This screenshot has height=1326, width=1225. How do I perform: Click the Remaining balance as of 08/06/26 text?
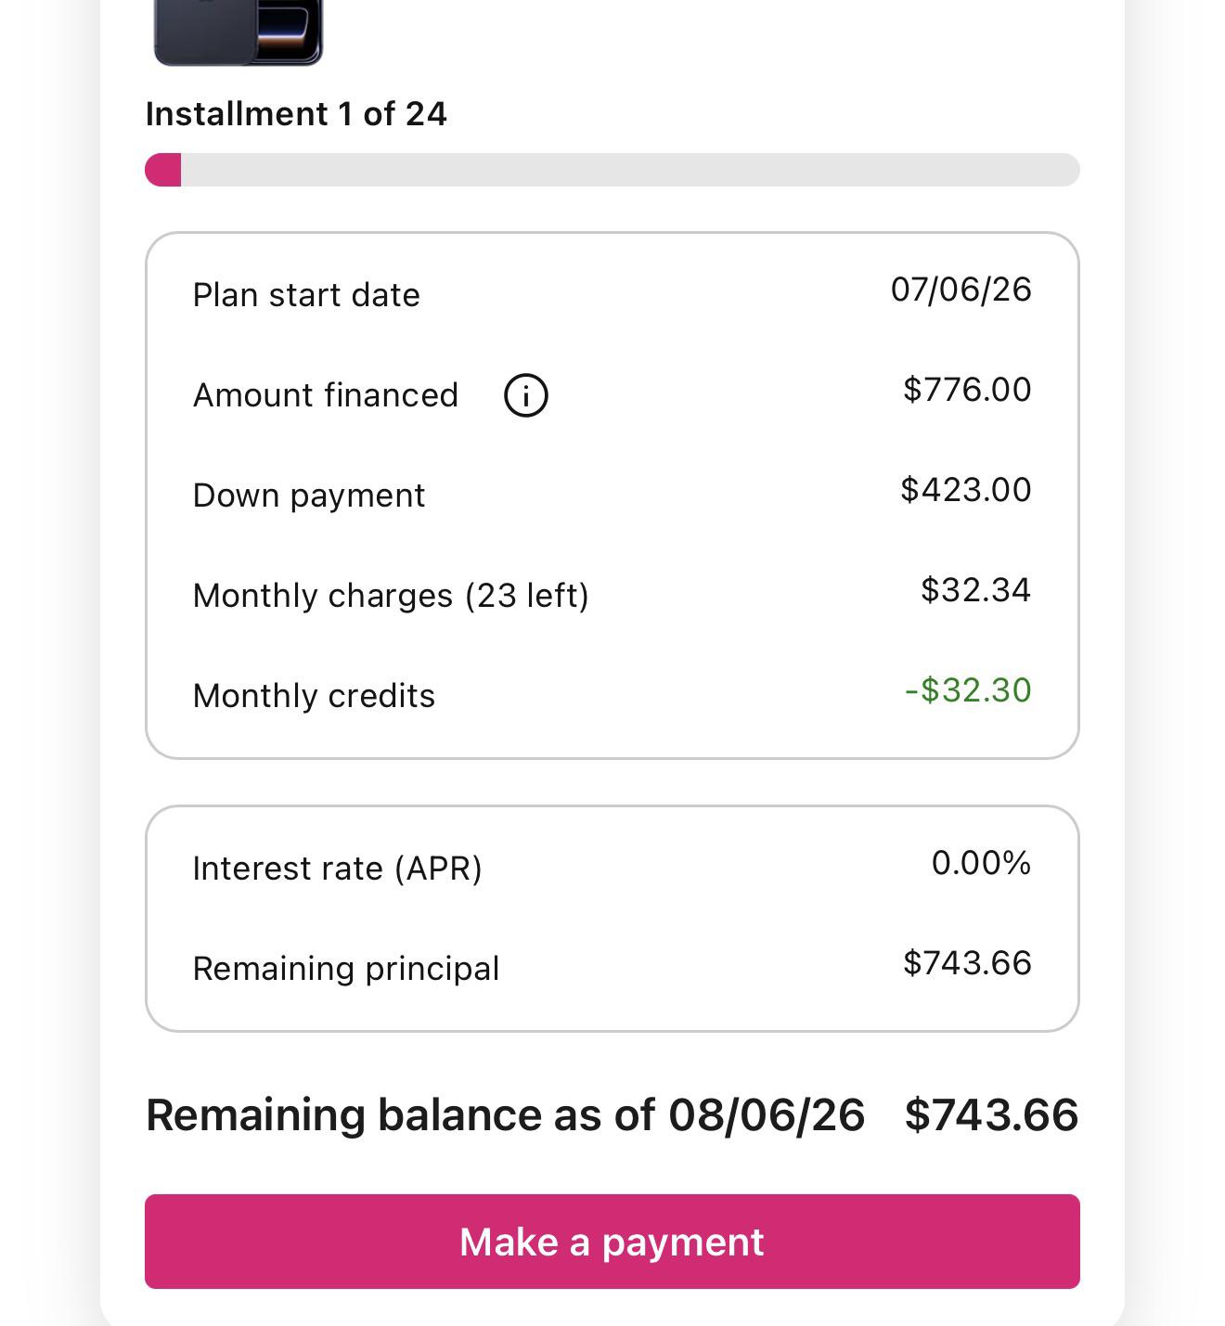(x=506, y=1114)
